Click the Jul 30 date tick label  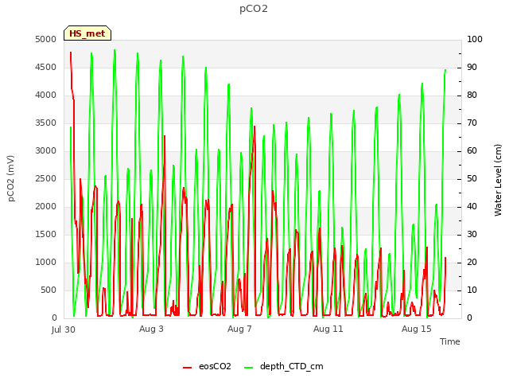pos(64,329)
